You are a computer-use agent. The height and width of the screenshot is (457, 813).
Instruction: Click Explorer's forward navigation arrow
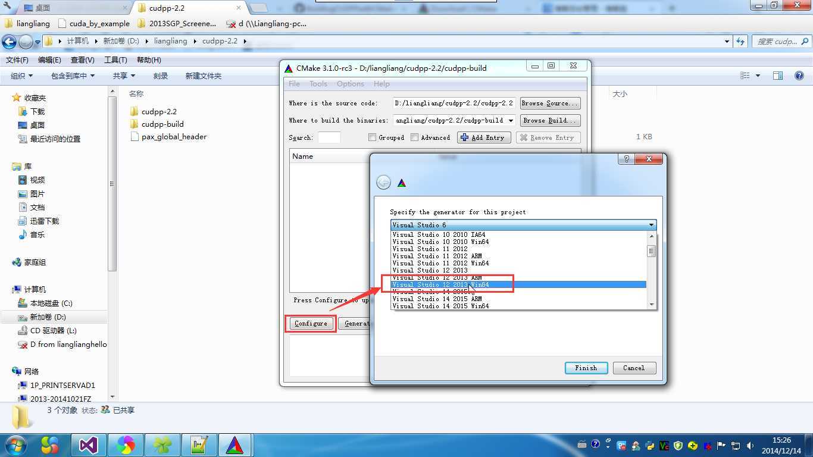pos(26,42)
